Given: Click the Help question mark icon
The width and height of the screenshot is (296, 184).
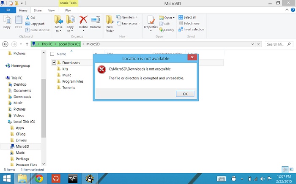Looking at the screenshot, I should tap(293, 10).
